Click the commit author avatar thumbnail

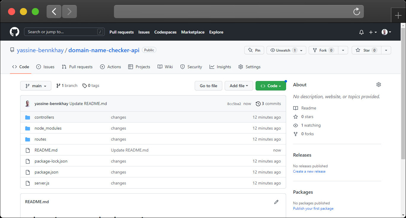pyautogui.click(x=28, y=104)
